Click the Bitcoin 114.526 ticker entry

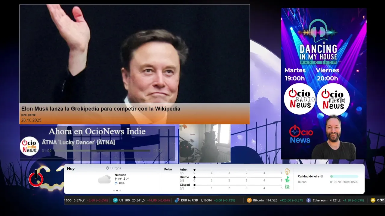[275, 200]
